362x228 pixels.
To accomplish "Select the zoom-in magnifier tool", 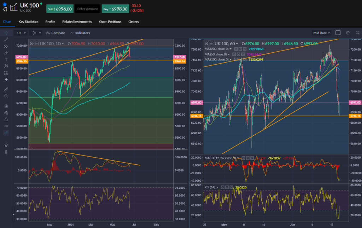I will (6, 96).
